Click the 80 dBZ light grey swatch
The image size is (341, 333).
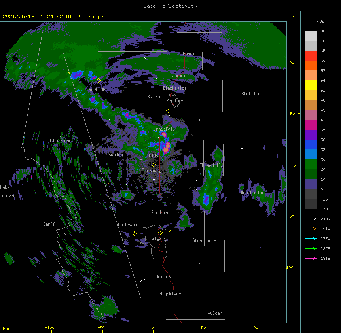(x=311, y=36)
